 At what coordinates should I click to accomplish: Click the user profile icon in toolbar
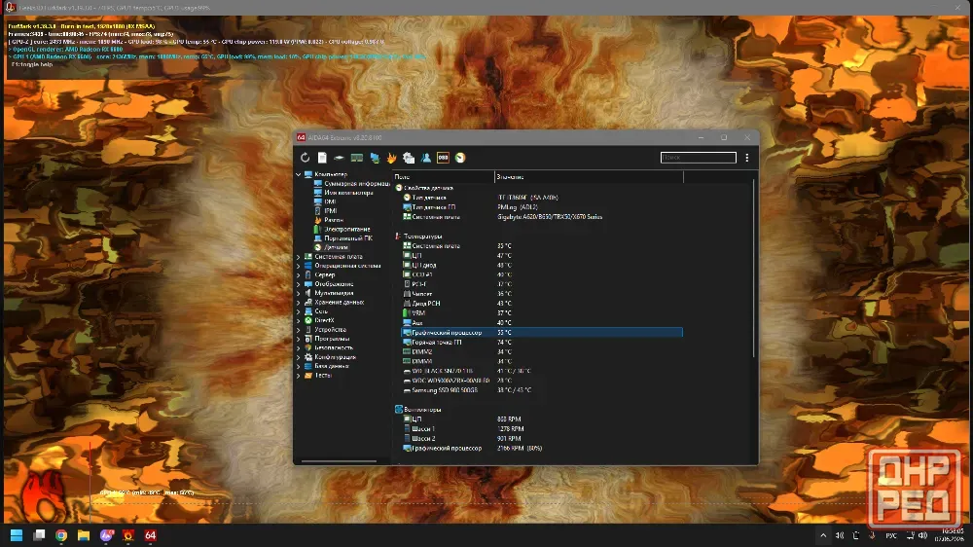click(x=426, y=158)
